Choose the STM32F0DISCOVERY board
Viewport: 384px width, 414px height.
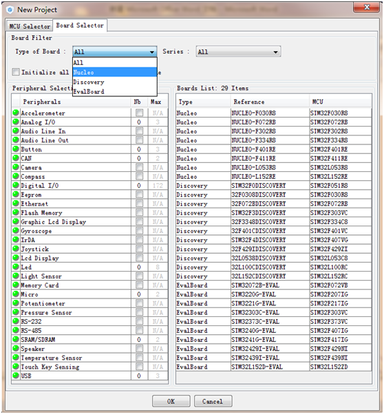274,186
